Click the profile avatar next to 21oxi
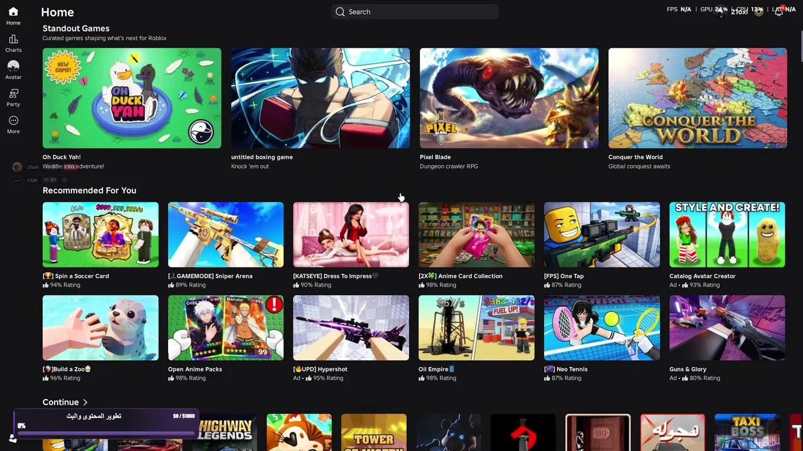This screenshot has height=451, width=803. click(720, 11)
